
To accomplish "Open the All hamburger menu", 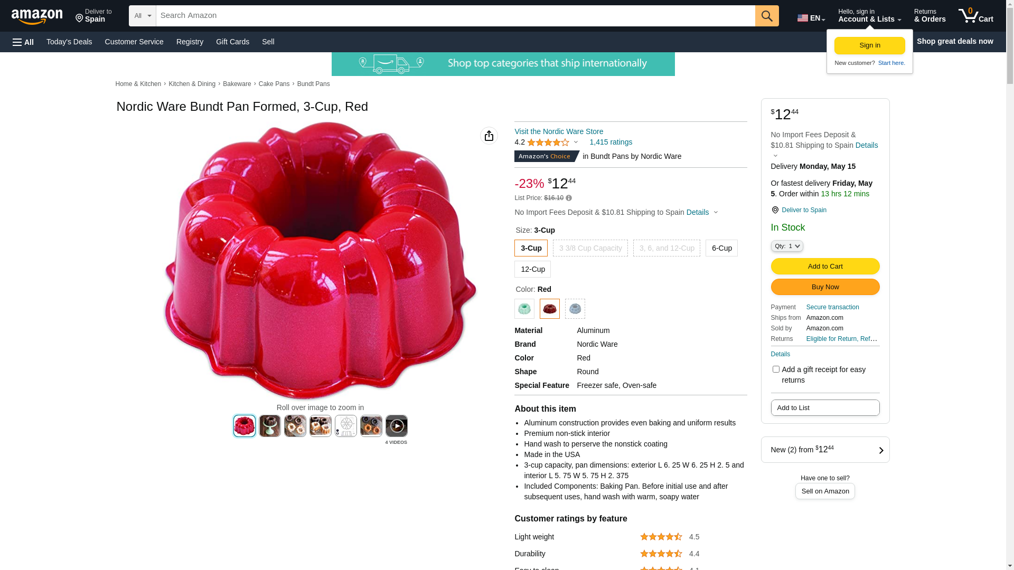I will (23, 42).
